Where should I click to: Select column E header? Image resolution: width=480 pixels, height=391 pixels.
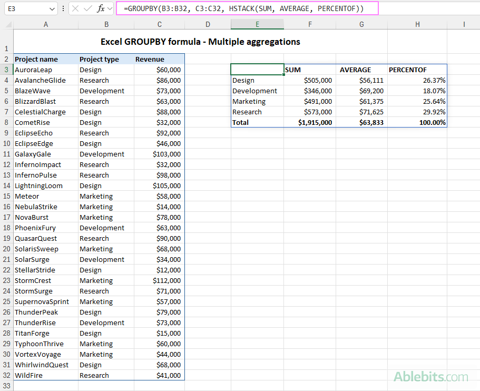tap(257, 24)
